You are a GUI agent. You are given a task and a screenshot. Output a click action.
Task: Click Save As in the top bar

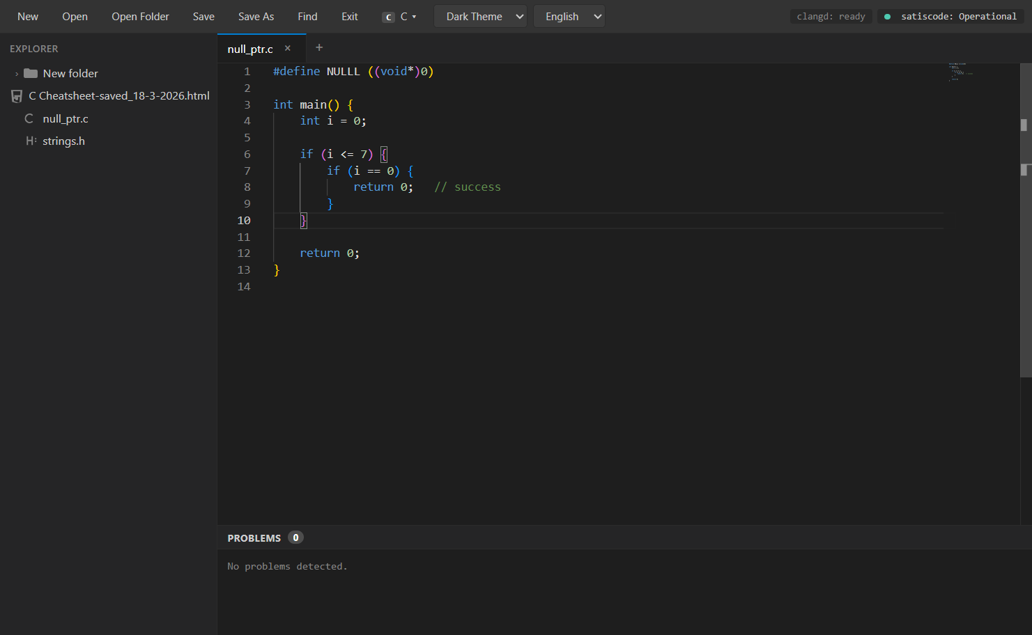[x=256, y=17]
